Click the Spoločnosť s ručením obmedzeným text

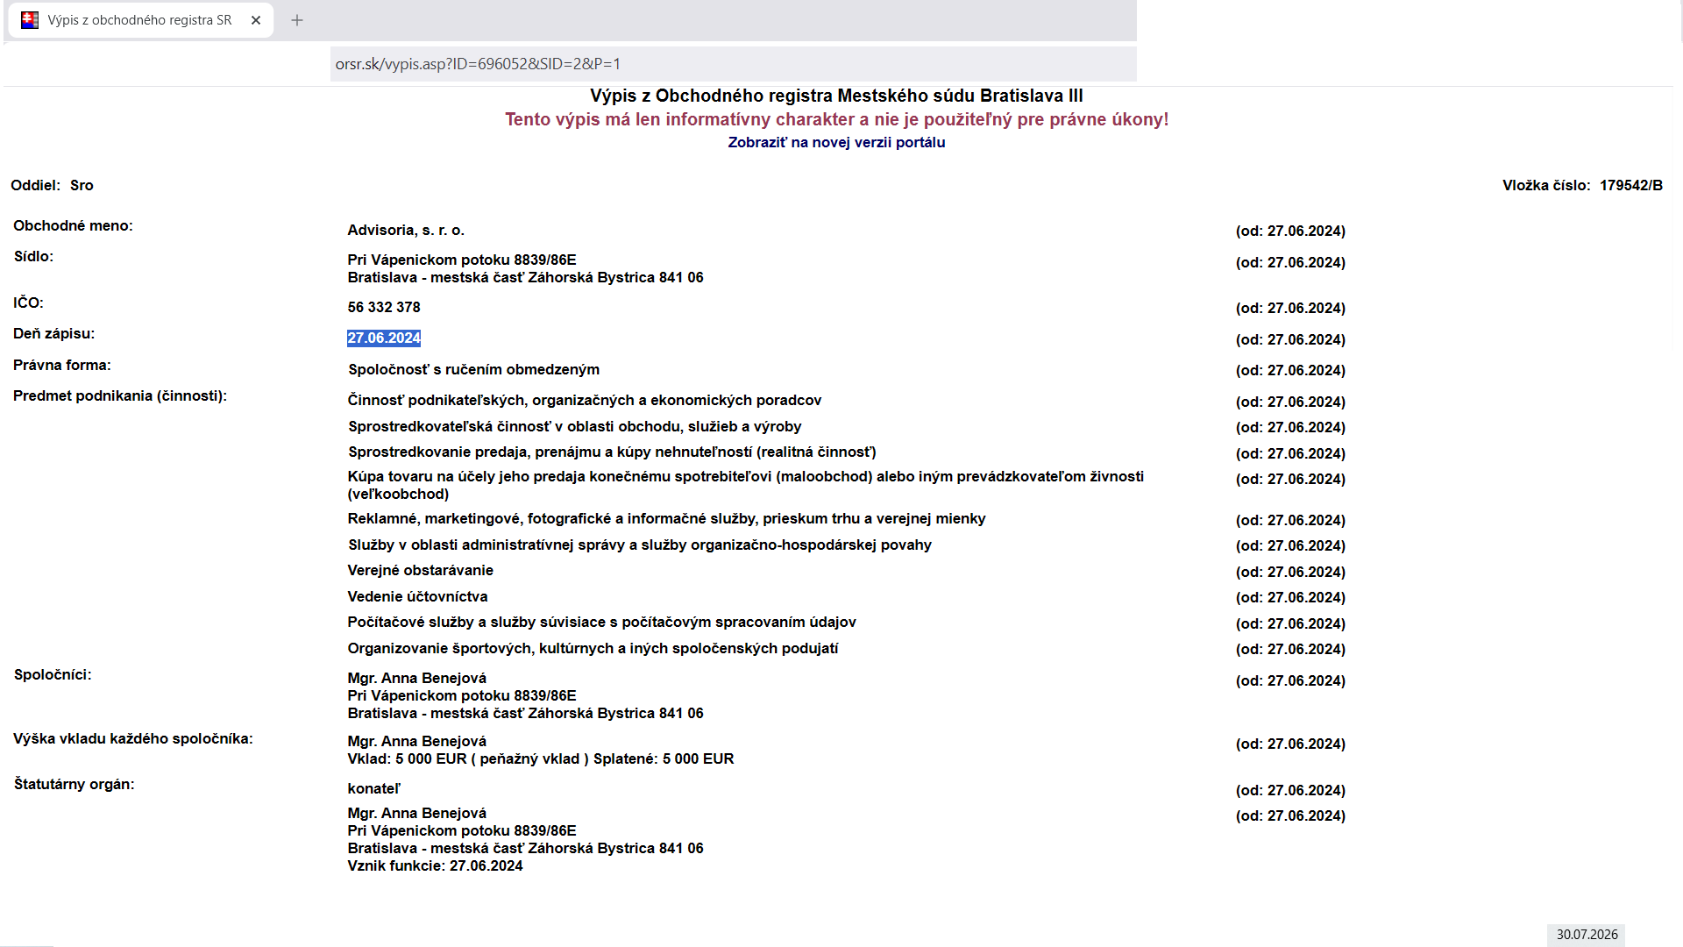(474, 369)
